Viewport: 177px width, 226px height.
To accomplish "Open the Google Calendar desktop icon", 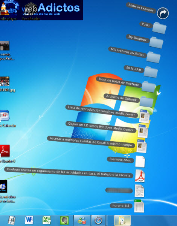I will tap(5, 116).
